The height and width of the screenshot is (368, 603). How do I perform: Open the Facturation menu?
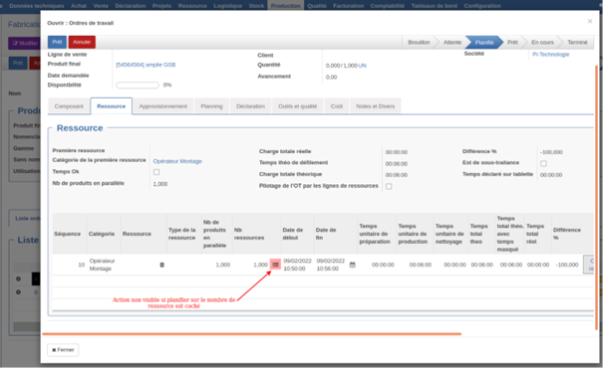349,6
